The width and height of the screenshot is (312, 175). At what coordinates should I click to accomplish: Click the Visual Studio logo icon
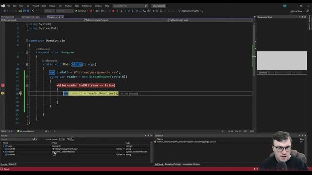pyautogui.click(x=3, y=6)
